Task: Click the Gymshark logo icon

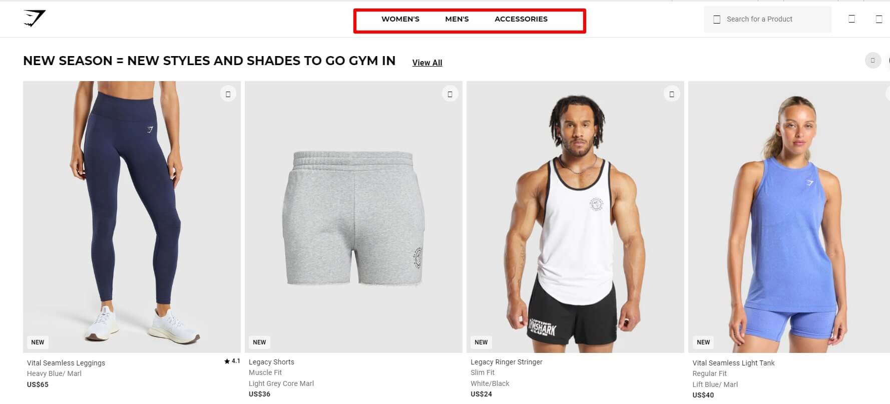Action: click(34, 19)
